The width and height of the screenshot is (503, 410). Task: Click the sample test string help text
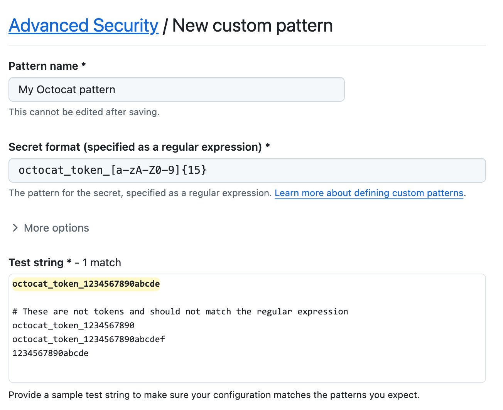coord(214,395)
